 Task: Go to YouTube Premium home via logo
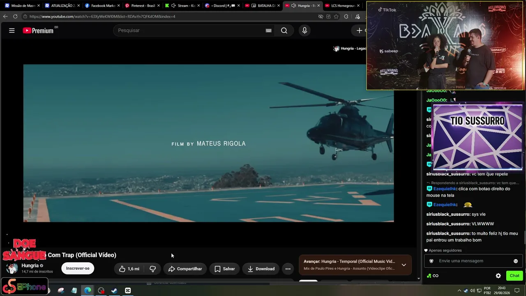coord(38,30)
